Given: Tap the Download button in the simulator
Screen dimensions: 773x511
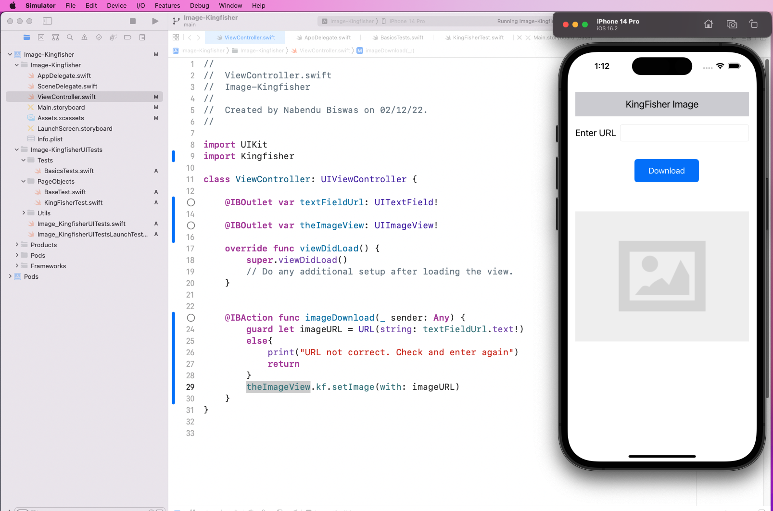Looking at the screenshot, I should click(x=666, y=171).
